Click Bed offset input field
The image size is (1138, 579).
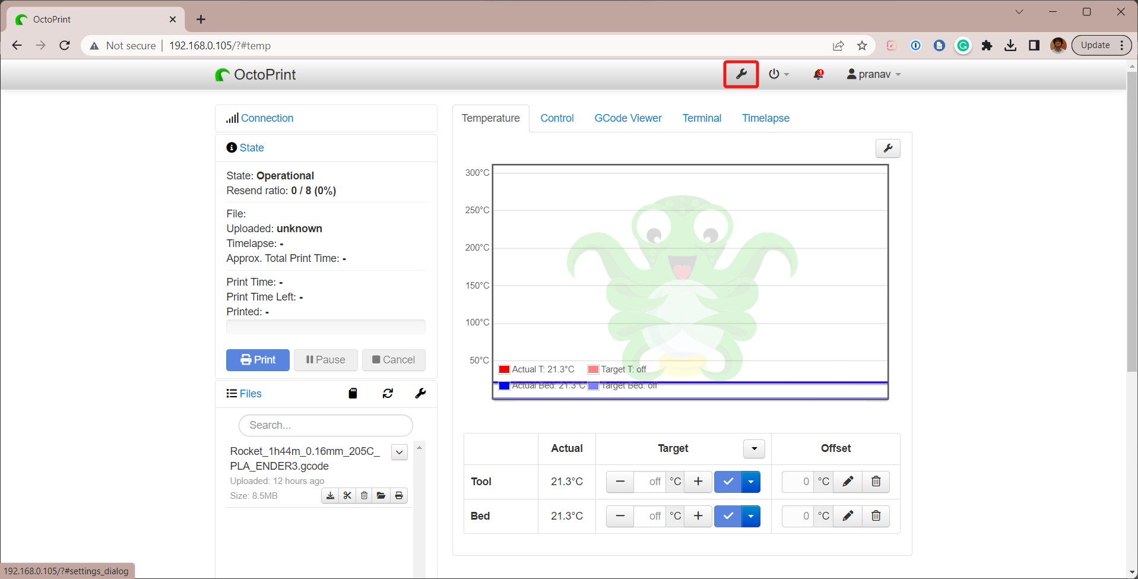(798, 516)
